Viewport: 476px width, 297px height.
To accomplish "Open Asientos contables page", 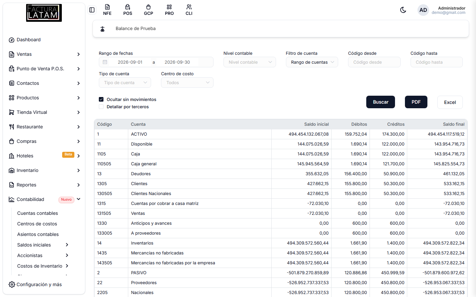I will (38, 234).
